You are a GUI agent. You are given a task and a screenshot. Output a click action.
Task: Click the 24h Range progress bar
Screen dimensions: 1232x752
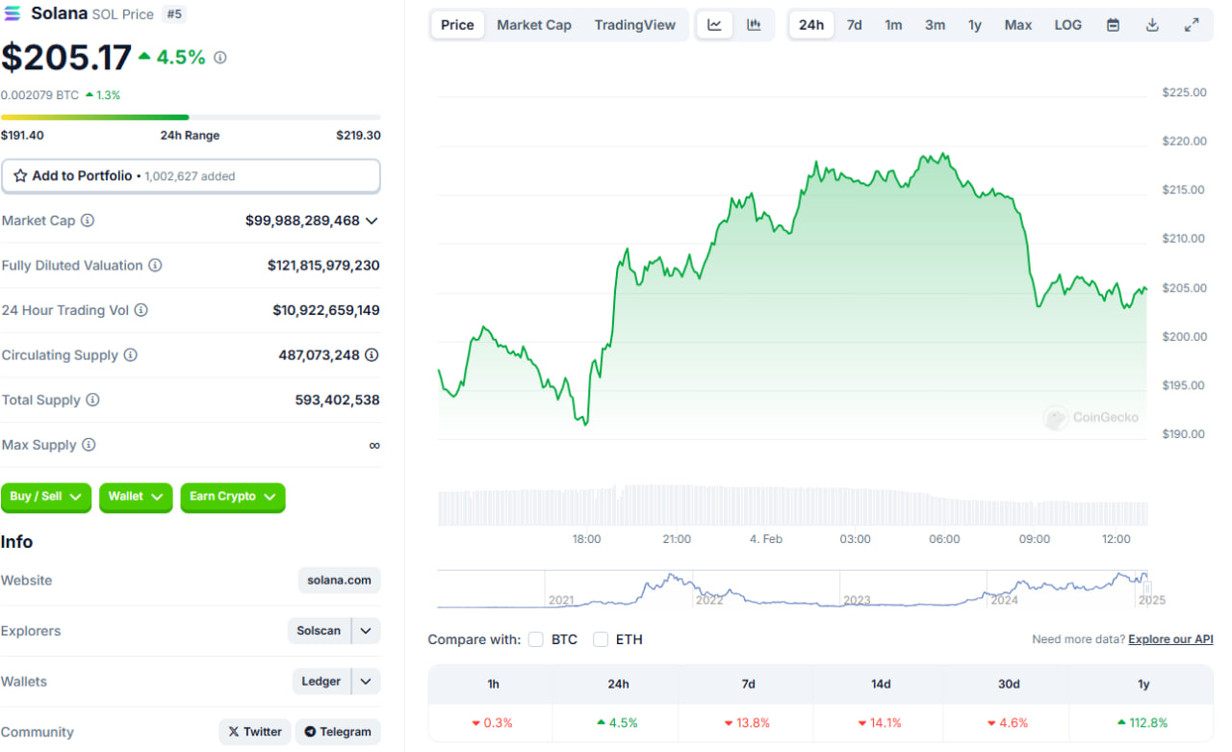[191, 117]
